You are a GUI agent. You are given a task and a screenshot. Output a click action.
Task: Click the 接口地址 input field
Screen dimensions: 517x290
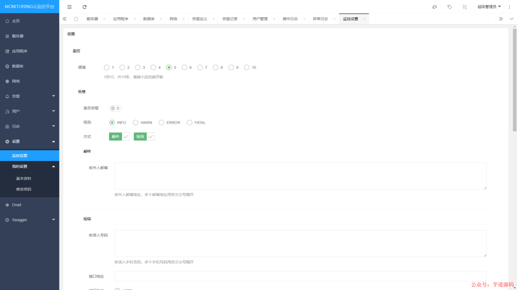click(x=300, y=277)
